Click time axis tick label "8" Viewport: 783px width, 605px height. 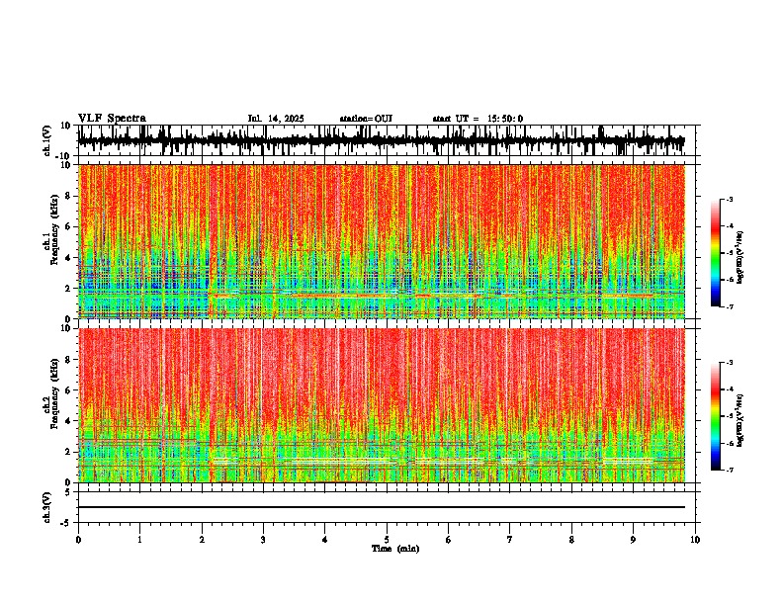(571, 540)
